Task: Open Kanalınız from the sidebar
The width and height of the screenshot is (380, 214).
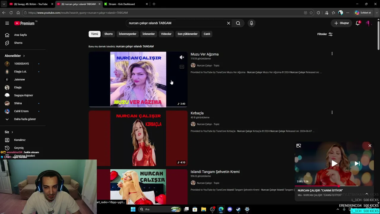Action: [20, 140]
